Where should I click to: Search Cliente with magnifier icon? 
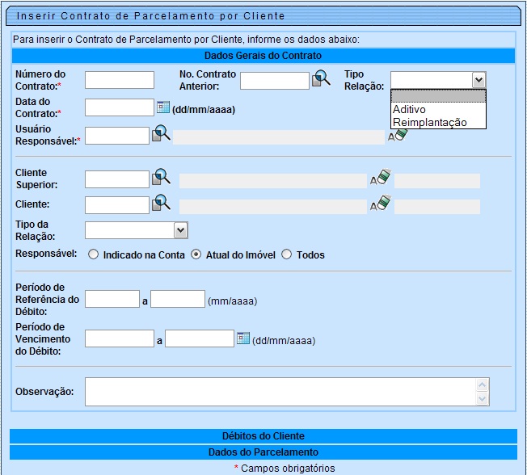(x=161, y=204)
